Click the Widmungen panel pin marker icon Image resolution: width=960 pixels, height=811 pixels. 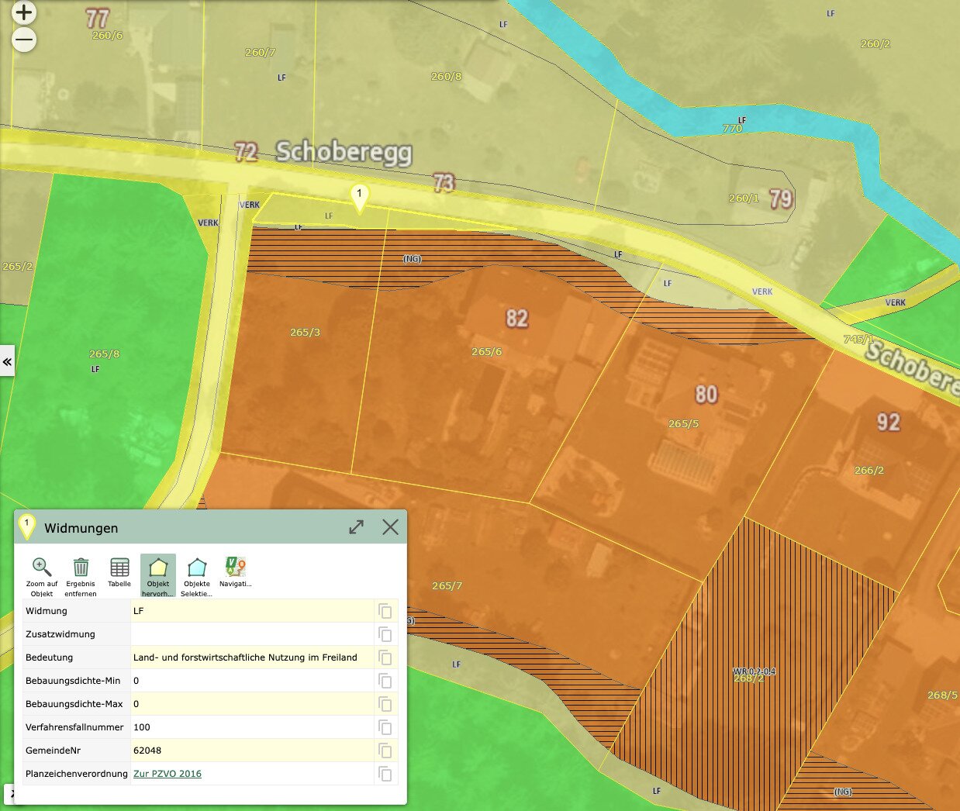[27, 526]
